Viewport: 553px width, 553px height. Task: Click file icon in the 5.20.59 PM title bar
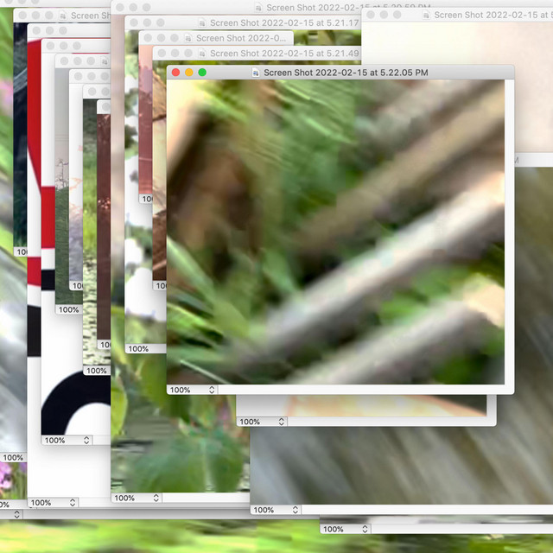(257, 8)
